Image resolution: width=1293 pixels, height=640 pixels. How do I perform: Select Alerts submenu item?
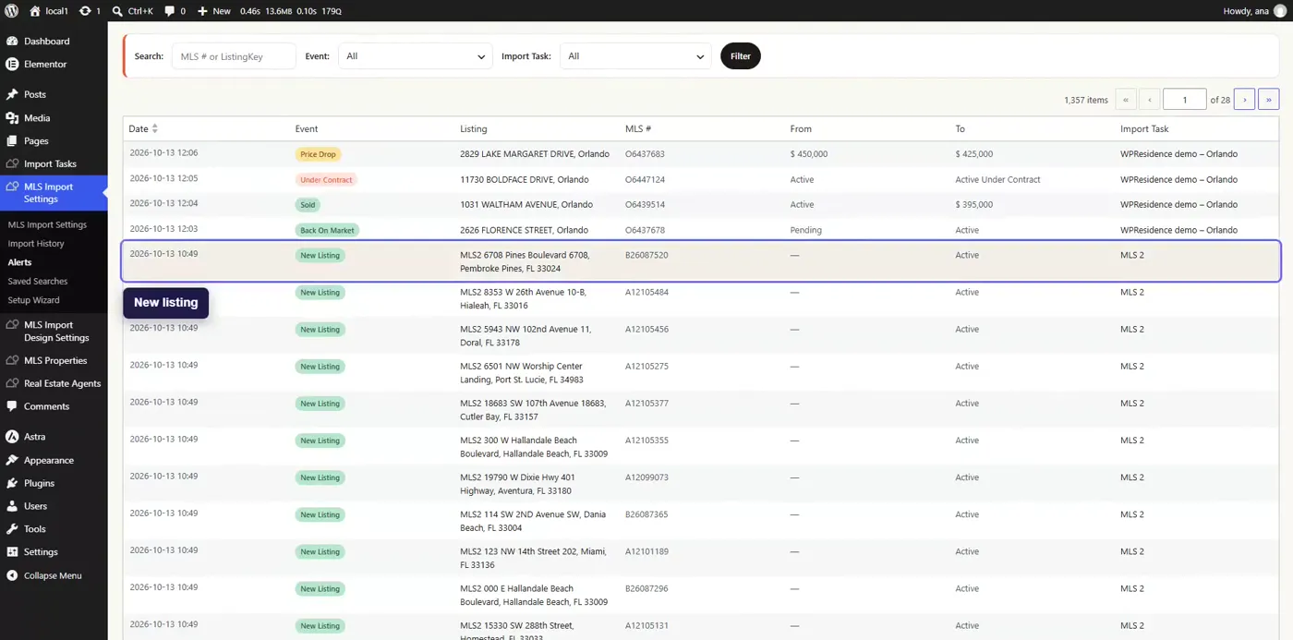point(19,262)
